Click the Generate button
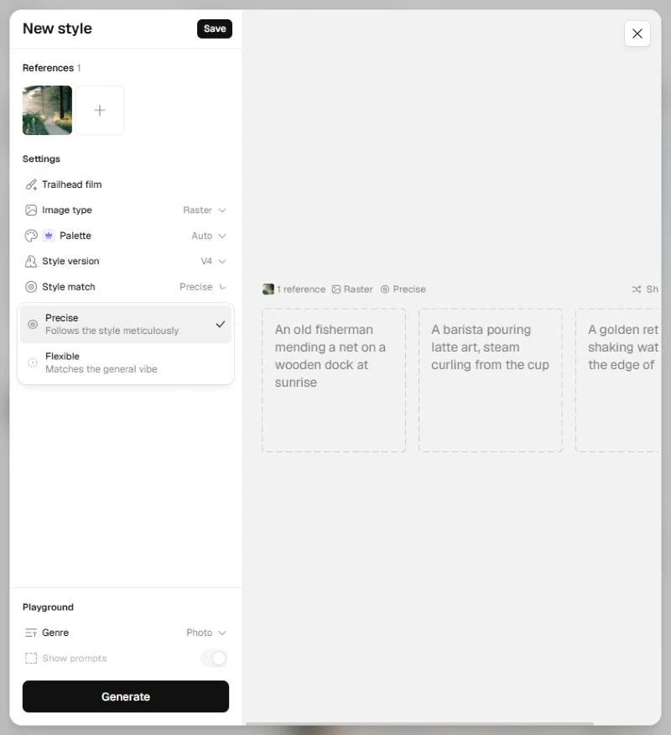Image resolution: width=671 pixels, height=735 pixels. [126, 696]
